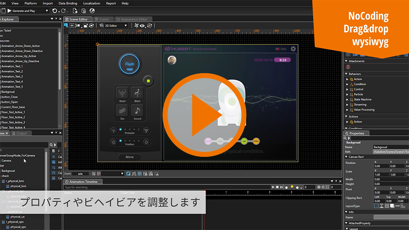Play the animation timeline

[273, 187]
